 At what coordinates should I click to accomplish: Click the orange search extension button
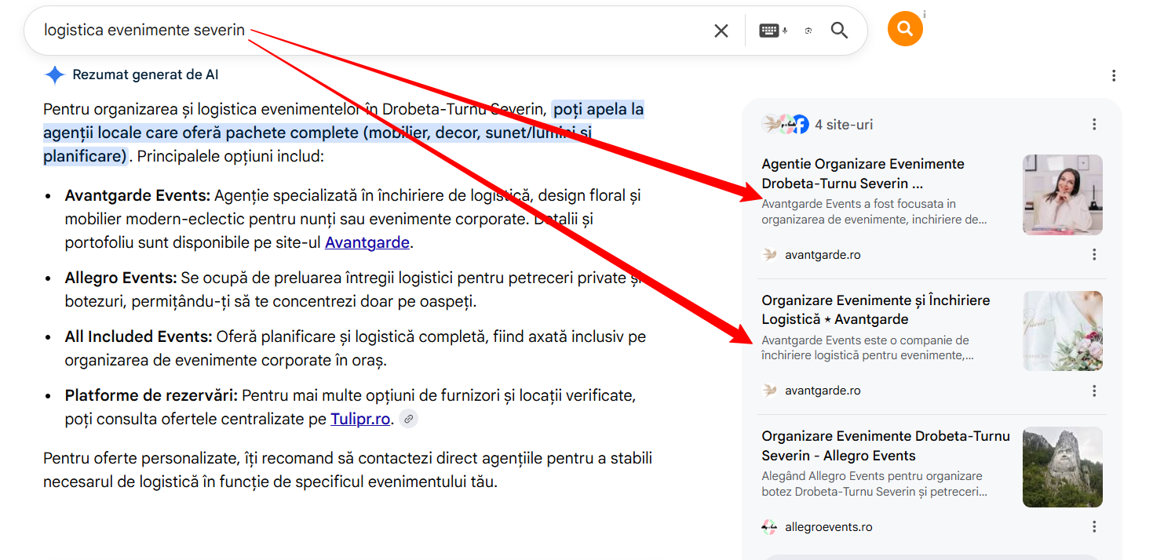tap(905, 29)
